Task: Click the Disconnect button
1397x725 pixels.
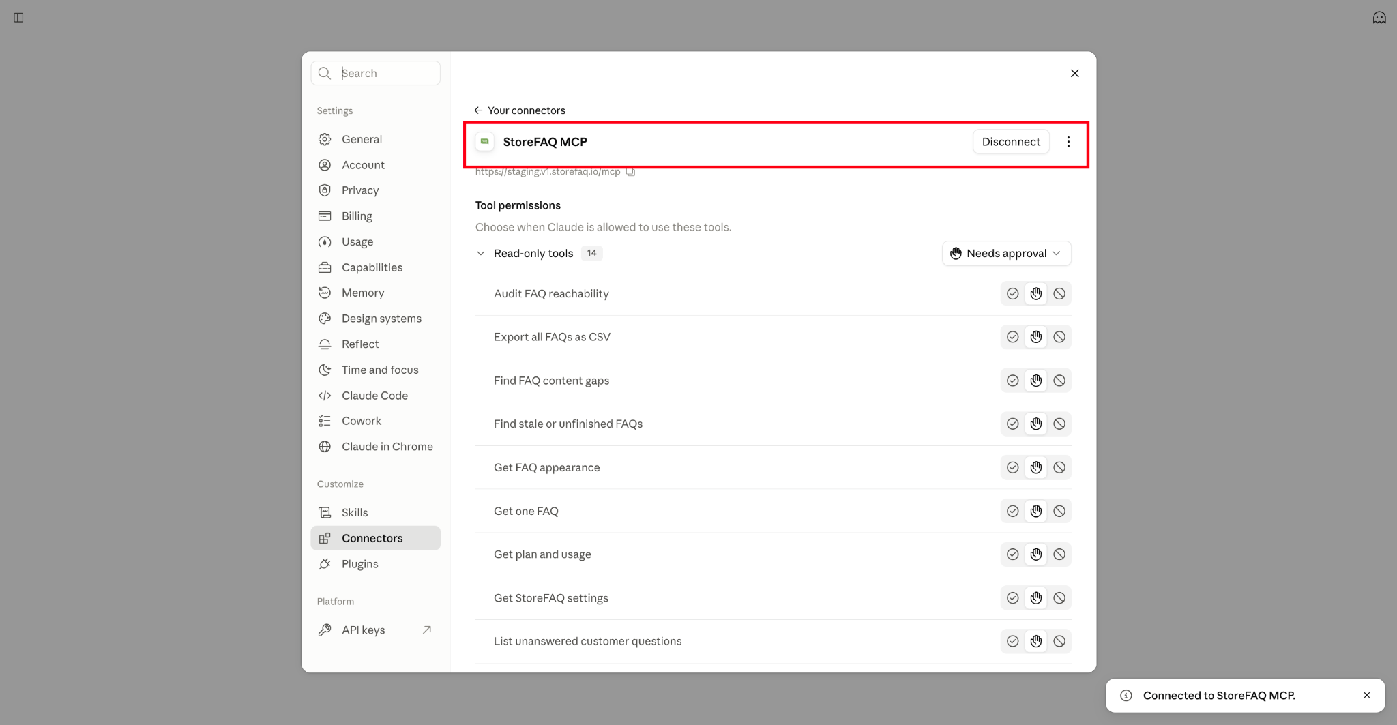Action: (x=1011, y=142)
